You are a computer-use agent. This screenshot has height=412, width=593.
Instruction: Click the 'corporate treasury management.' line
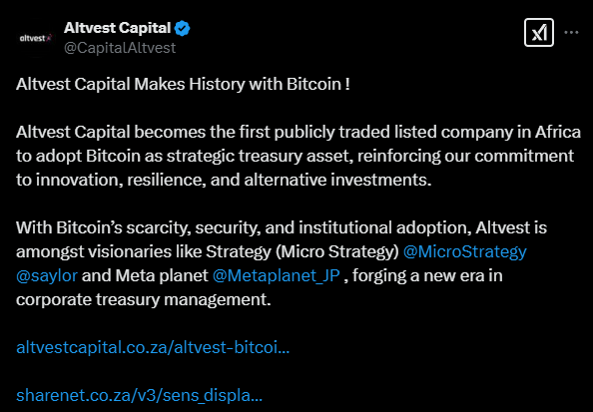click(x=144, y=299)
